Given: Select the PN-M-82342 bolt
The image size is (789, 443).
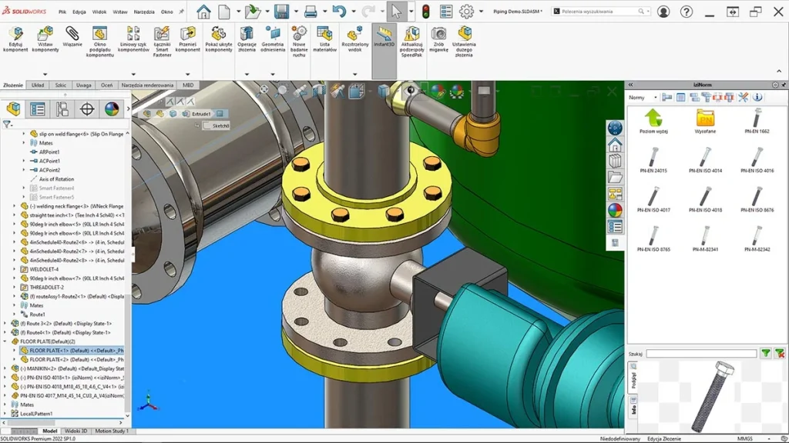Looking at the screenshot, I should pos(757,238).
